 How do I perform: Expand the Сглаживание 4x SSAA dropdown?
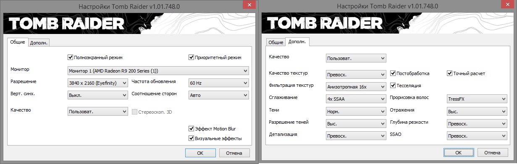(356, 99)
